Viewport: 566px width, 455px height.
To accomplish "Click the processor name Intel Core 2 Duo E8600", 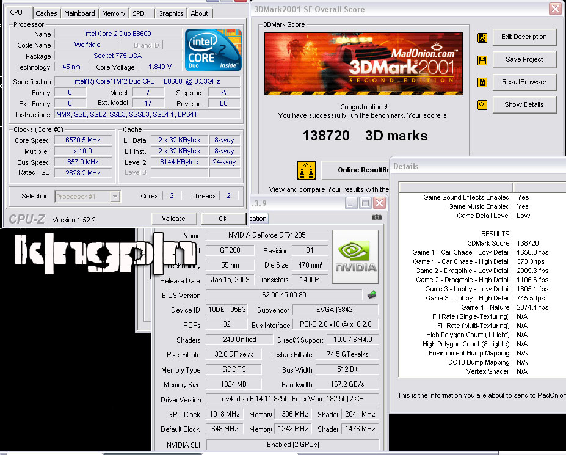I will point(118,34).
